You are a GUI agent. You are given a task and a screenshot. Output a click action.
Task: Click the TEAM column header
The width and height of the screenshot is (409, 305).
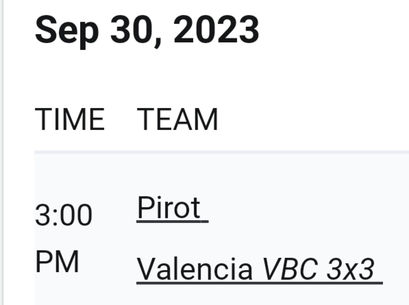point(177,119)
